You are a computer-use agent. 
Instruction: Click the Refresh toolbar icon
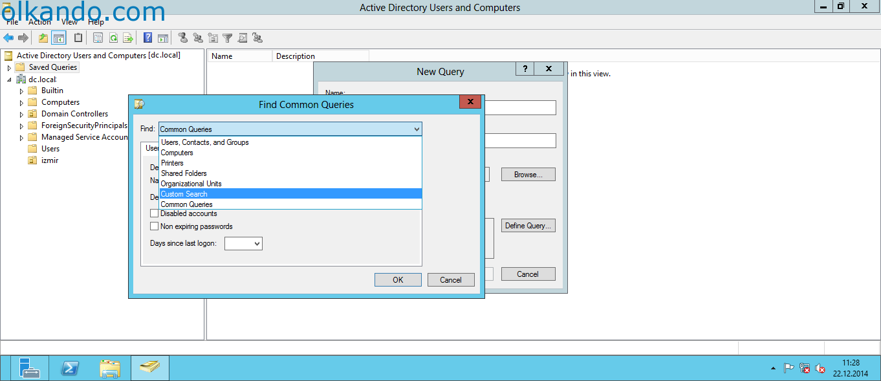[x=113, y=38]
